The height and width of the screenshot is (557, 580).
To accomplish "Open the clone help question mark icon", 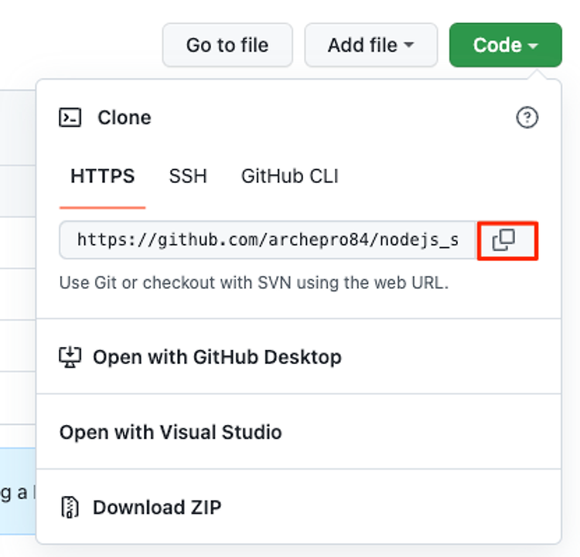I will coord(527,117).
